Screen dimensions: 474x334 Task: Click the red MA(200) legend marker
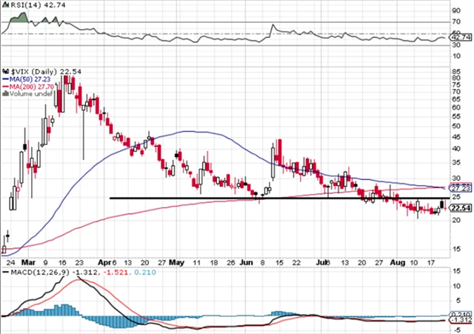(x=5, y=85)
